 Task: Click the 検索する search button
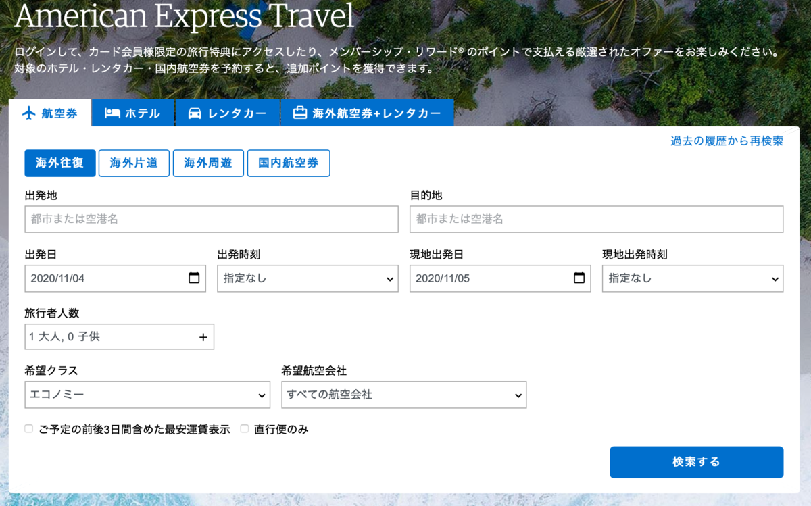[697, 462]
